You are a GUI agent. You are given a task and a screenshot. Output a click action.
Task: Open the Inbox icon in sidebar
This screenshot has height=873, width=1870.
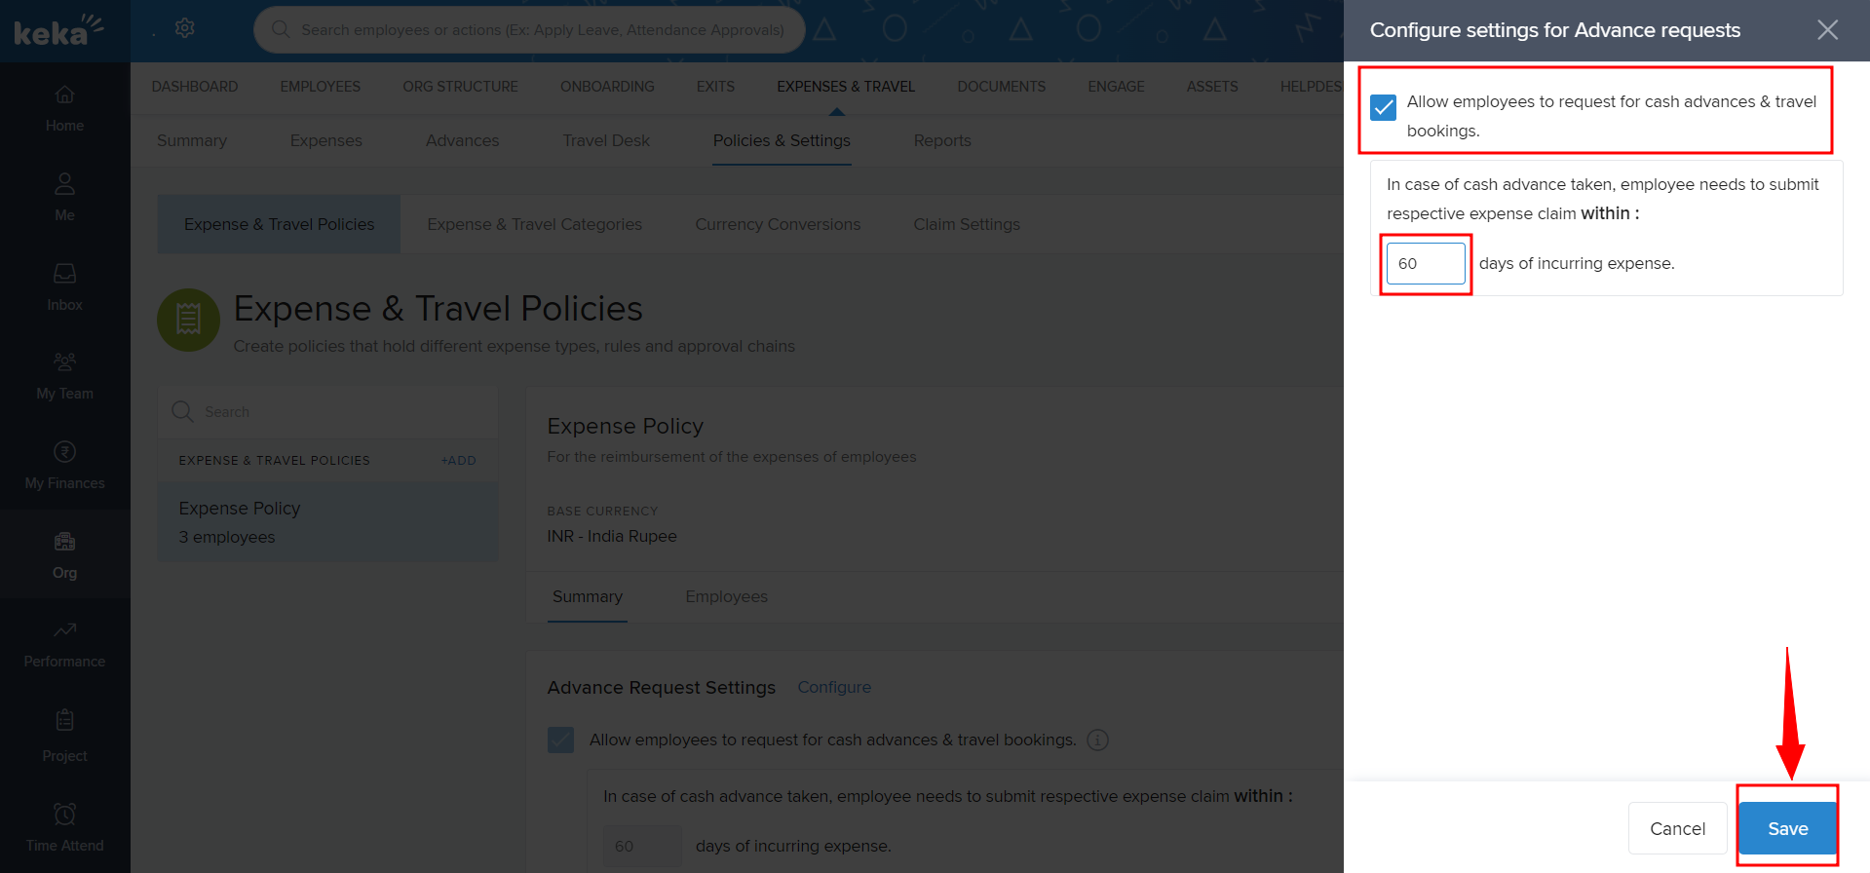pos(64,274)
